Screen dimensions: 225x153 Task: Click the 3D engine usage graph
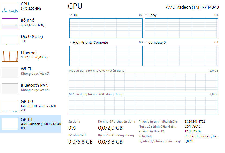106,28
